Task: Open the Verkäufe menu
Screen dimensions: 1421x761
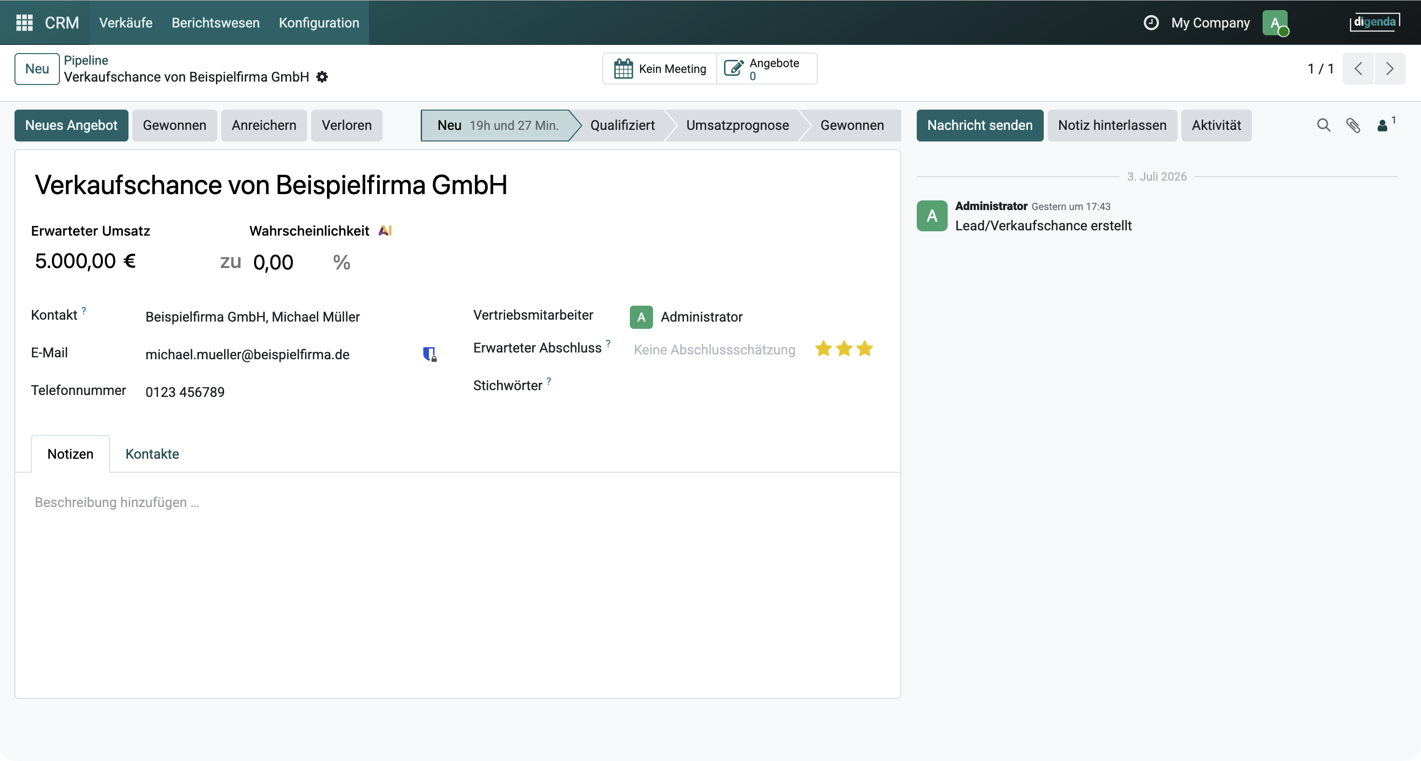Action: click(126, 23)
